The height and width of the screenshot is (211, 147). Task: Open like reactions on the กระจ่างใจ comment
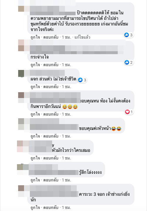(x=129, y=62)
